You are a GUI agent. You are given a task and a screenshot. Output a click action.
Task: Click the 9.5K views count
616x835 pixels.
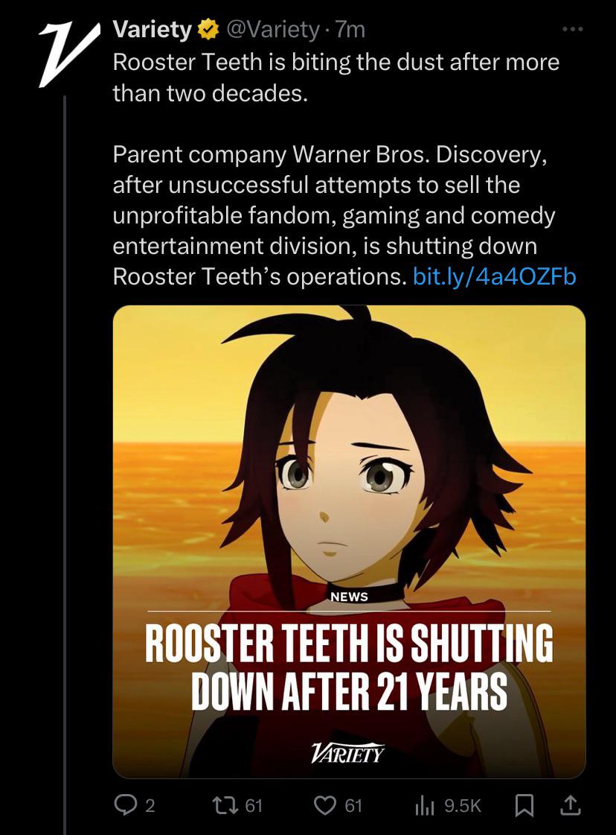coord(462,806)
